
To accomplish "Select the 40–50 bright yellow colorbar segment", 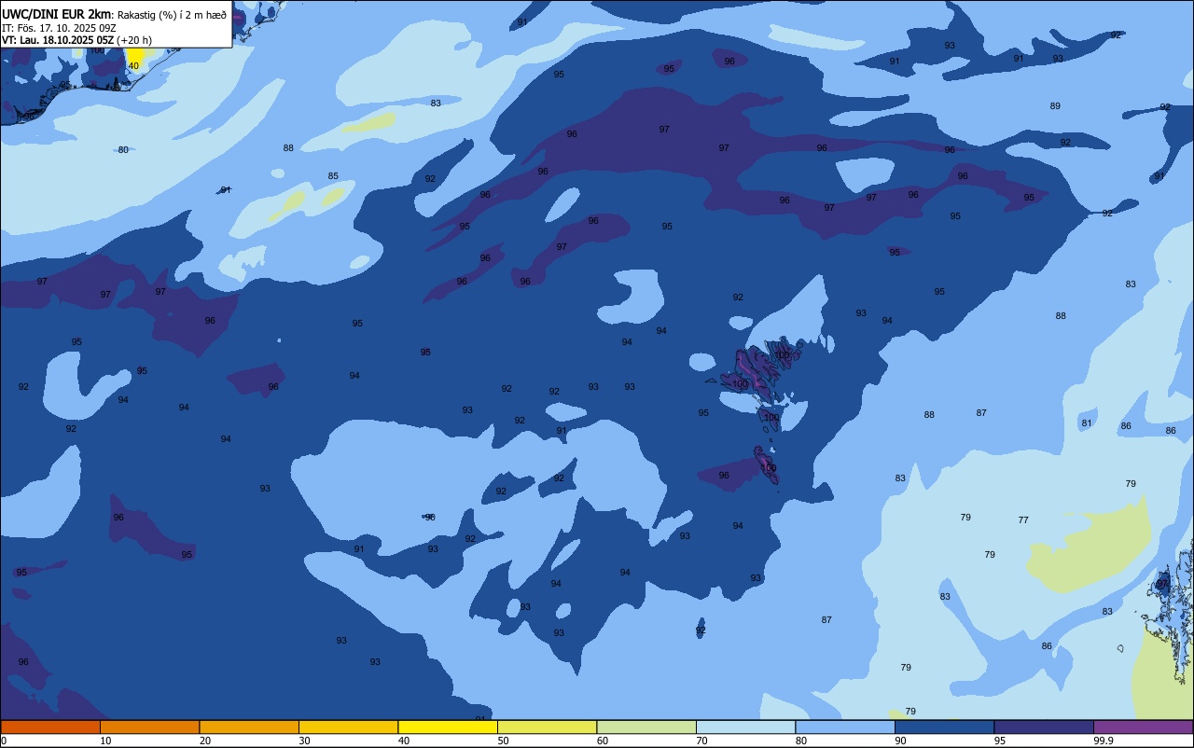I will (x=448, y=727).
